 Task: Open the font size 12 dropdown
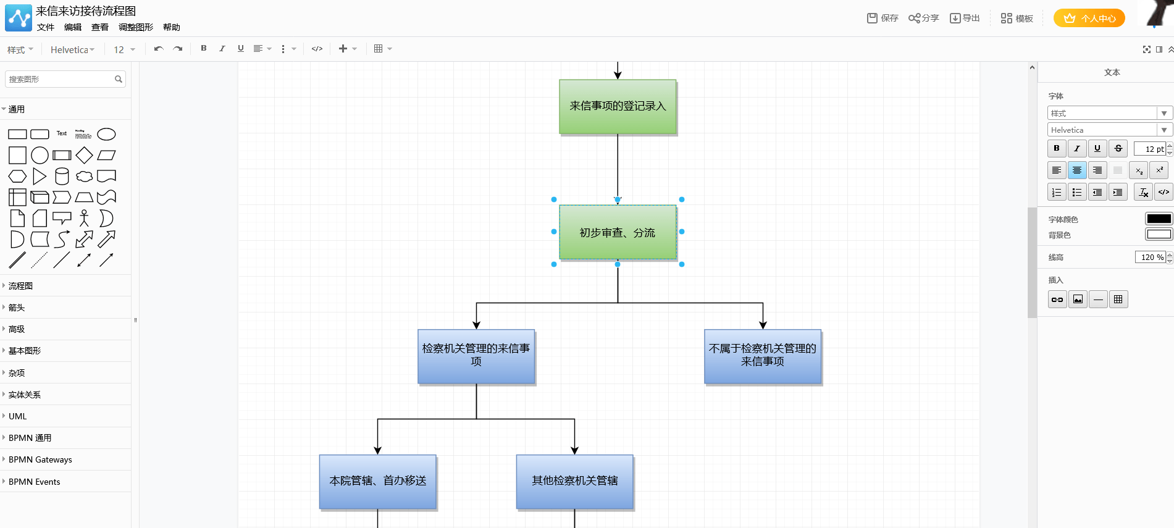124,49
